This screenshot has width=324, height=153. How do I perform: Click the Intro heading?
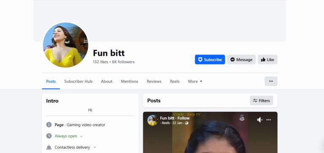coord(52,101)
